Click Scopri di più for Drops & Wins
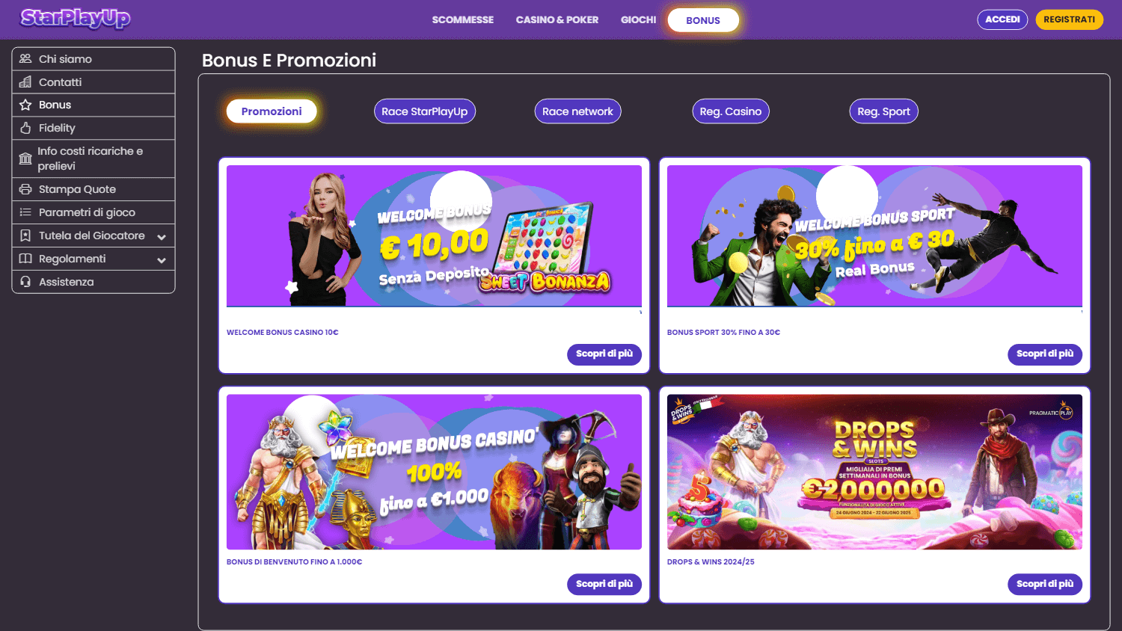 (x=1045, y=584)
